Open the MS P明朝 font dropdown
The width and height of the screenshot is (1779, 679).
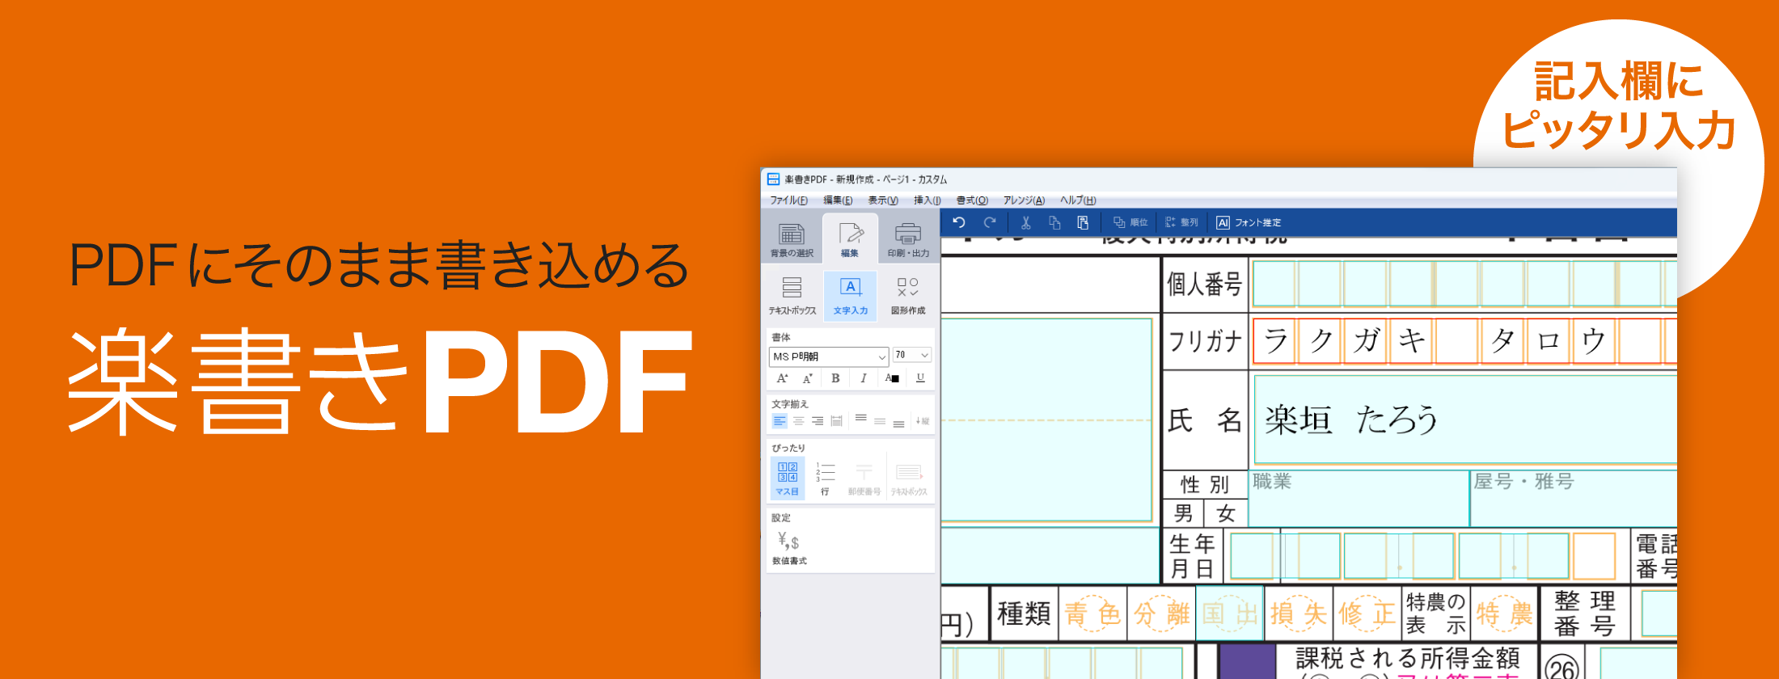828,356
